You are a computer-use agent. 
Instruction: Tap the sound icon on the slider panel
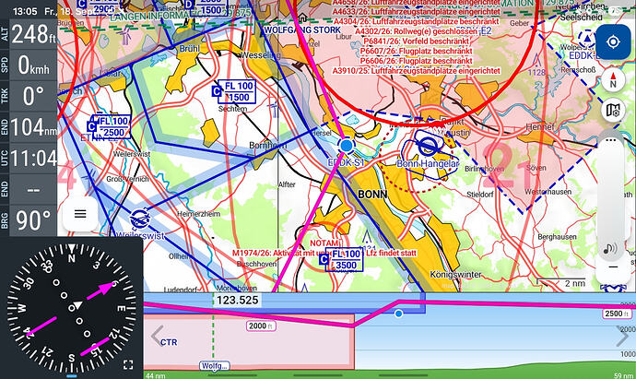pyautogui.click(x=610, y=248)
